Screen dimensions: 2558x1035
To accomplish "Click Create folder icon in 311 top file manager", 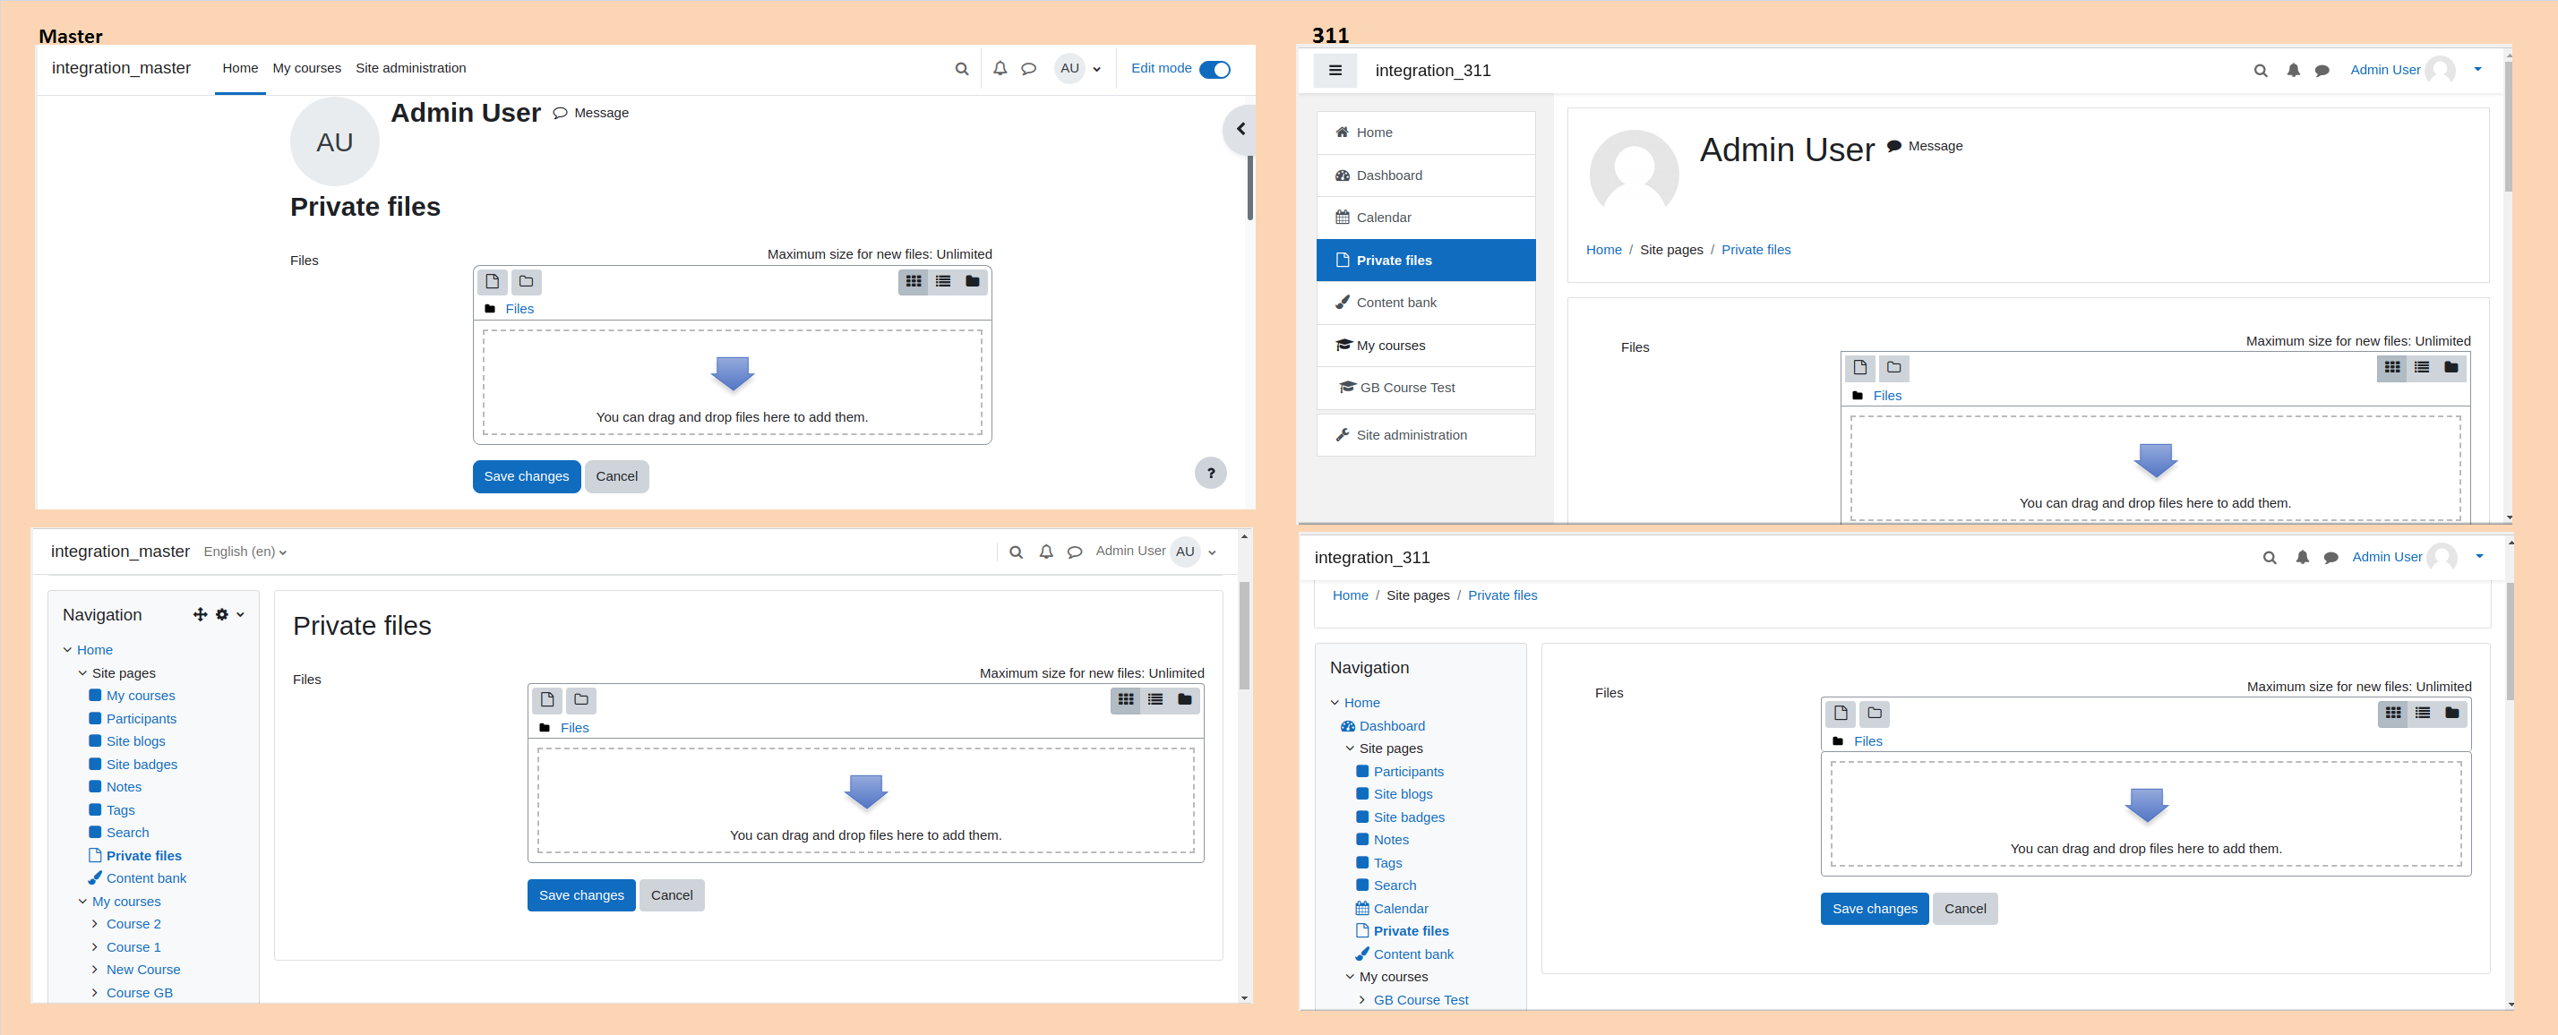I will pos(1893,368).
